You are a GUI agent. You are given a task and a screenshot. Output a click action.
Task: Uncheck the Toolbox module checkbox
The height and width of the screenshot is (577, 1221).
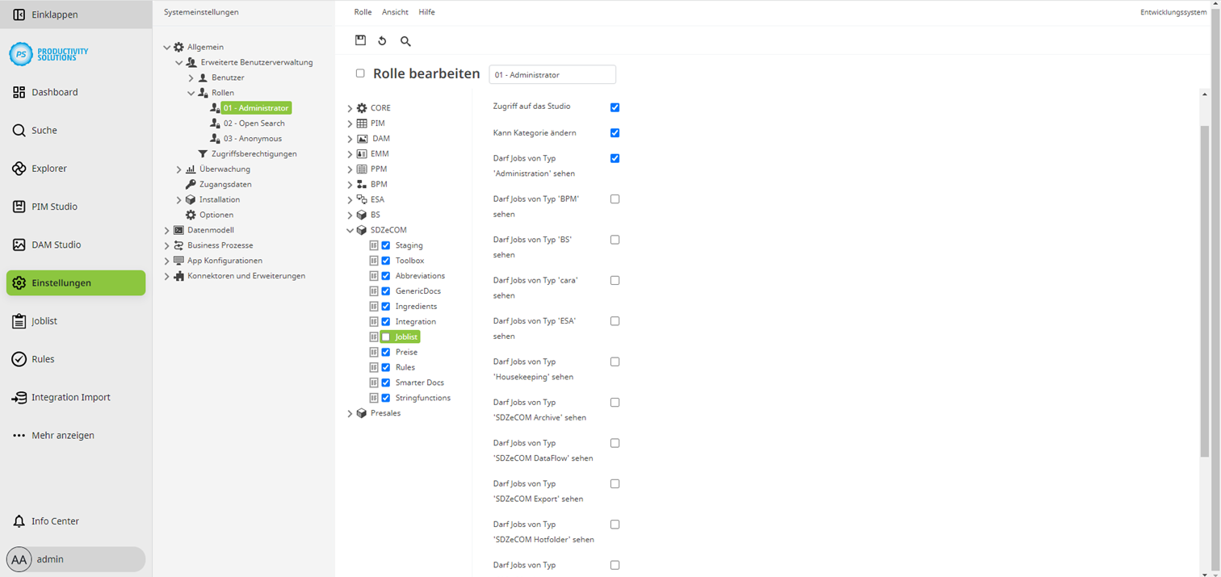click(x=385, y=260)
